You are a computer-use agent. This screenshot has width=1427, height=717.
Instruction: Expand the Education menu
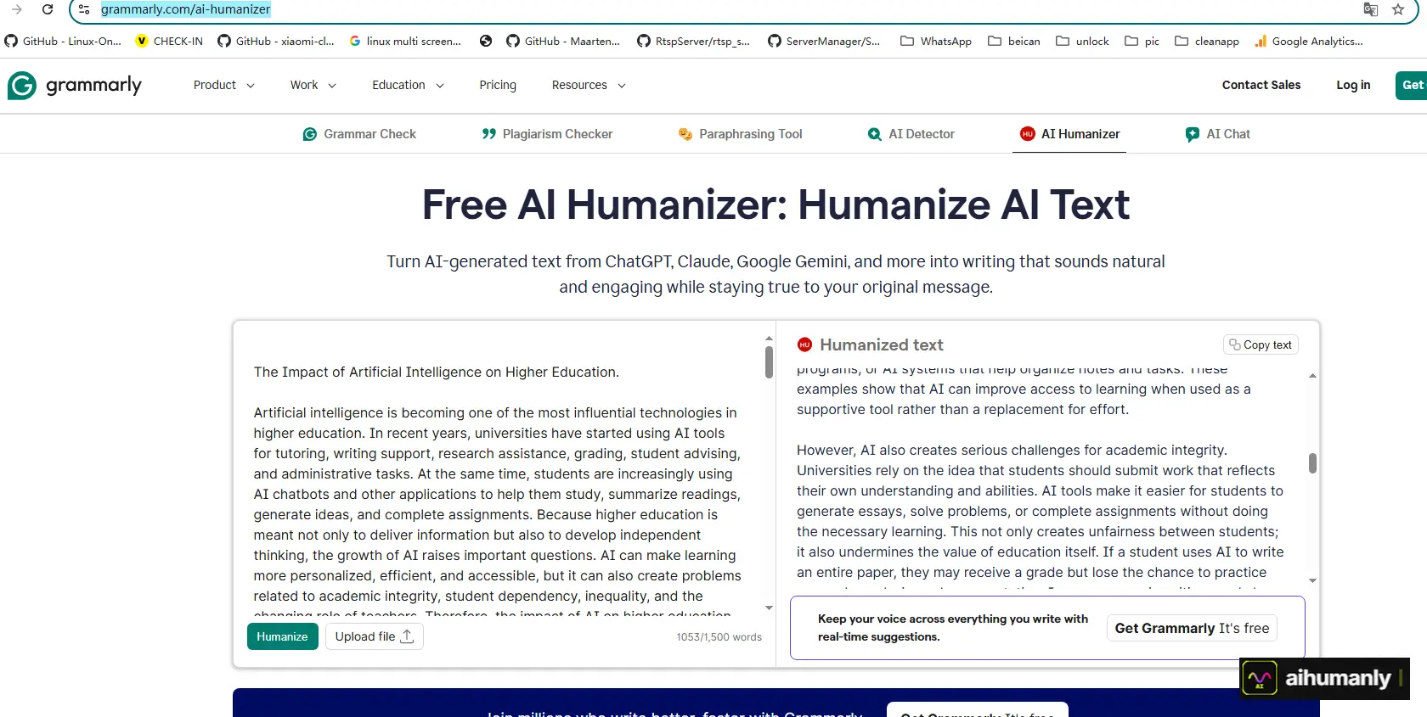[x=408, y=85]
